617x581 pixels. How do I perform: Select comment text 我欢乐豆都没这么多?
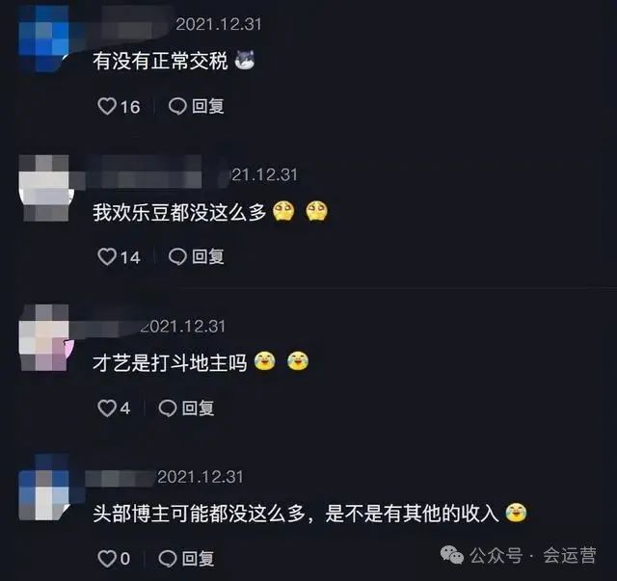[x=179, y=212]
